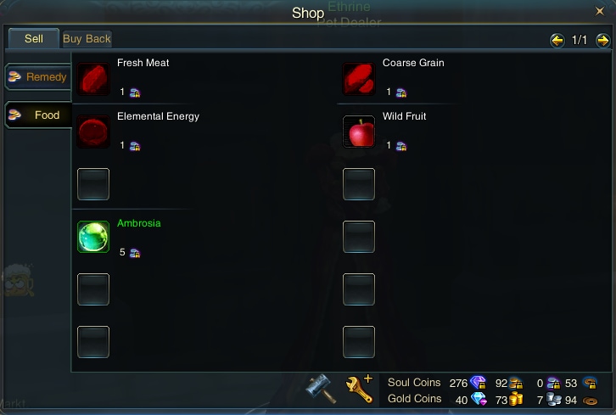Go to the previous shop page
616x415 pixels.
coord(557,40)
